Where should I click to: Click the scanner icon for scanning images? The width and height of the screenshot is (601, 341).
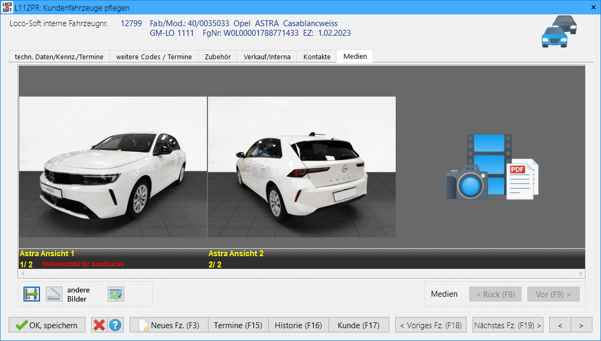point(54,294)
